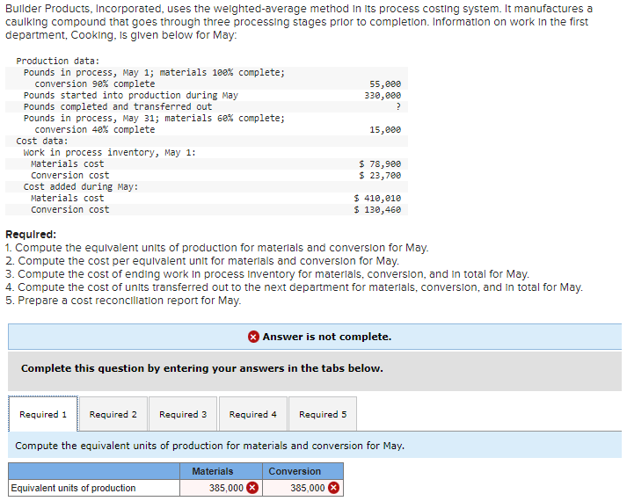Viewport: 627px width, 501px height.
Task: Click the red error icon beside Materials value
Action: point(252,488)
